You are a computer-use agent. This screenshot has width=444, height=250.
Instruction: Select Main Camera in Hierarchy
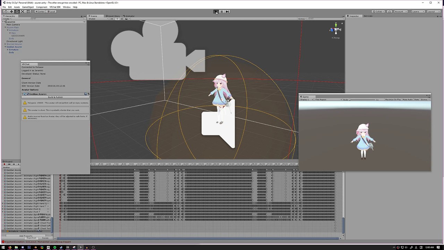(13, 25)
